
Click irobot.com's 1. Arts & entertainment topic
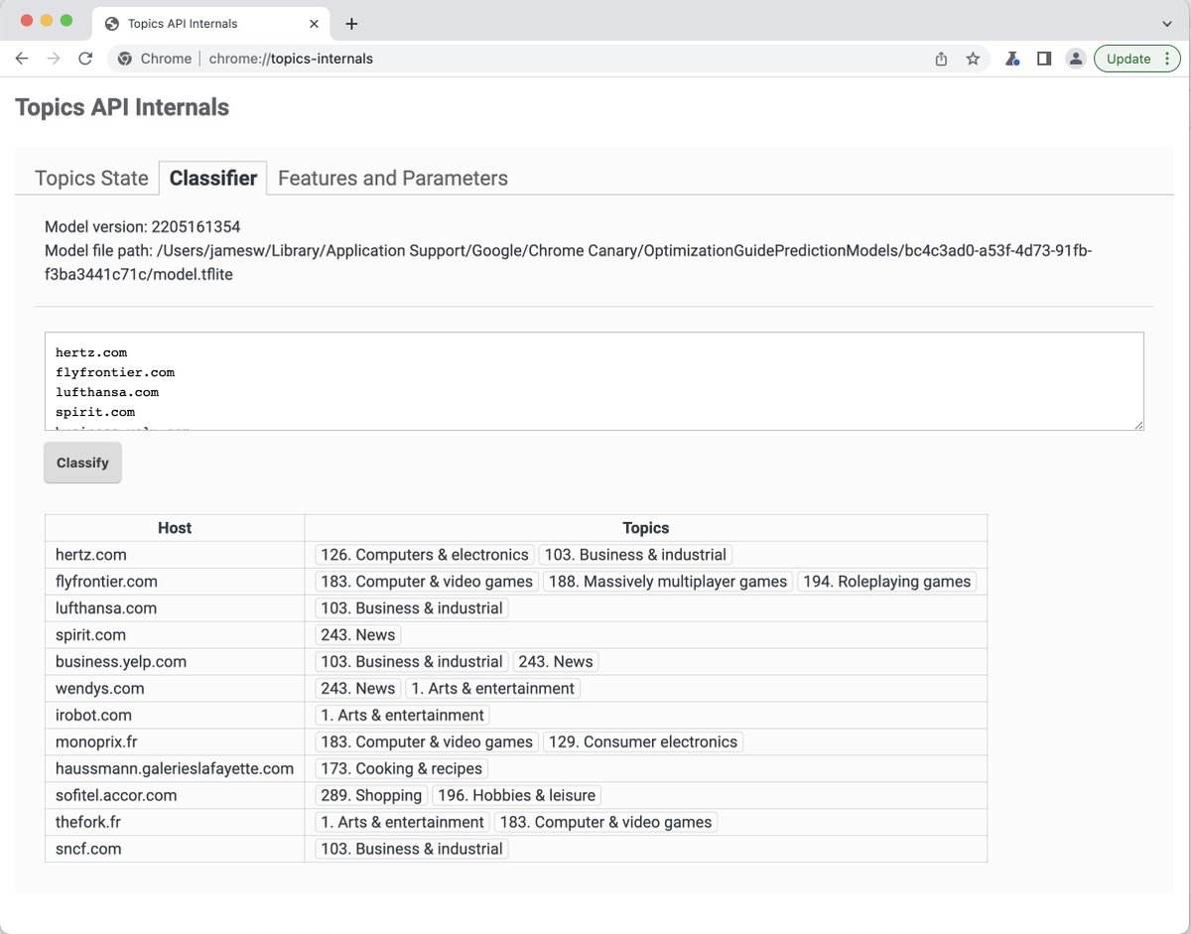coord(403,716)
